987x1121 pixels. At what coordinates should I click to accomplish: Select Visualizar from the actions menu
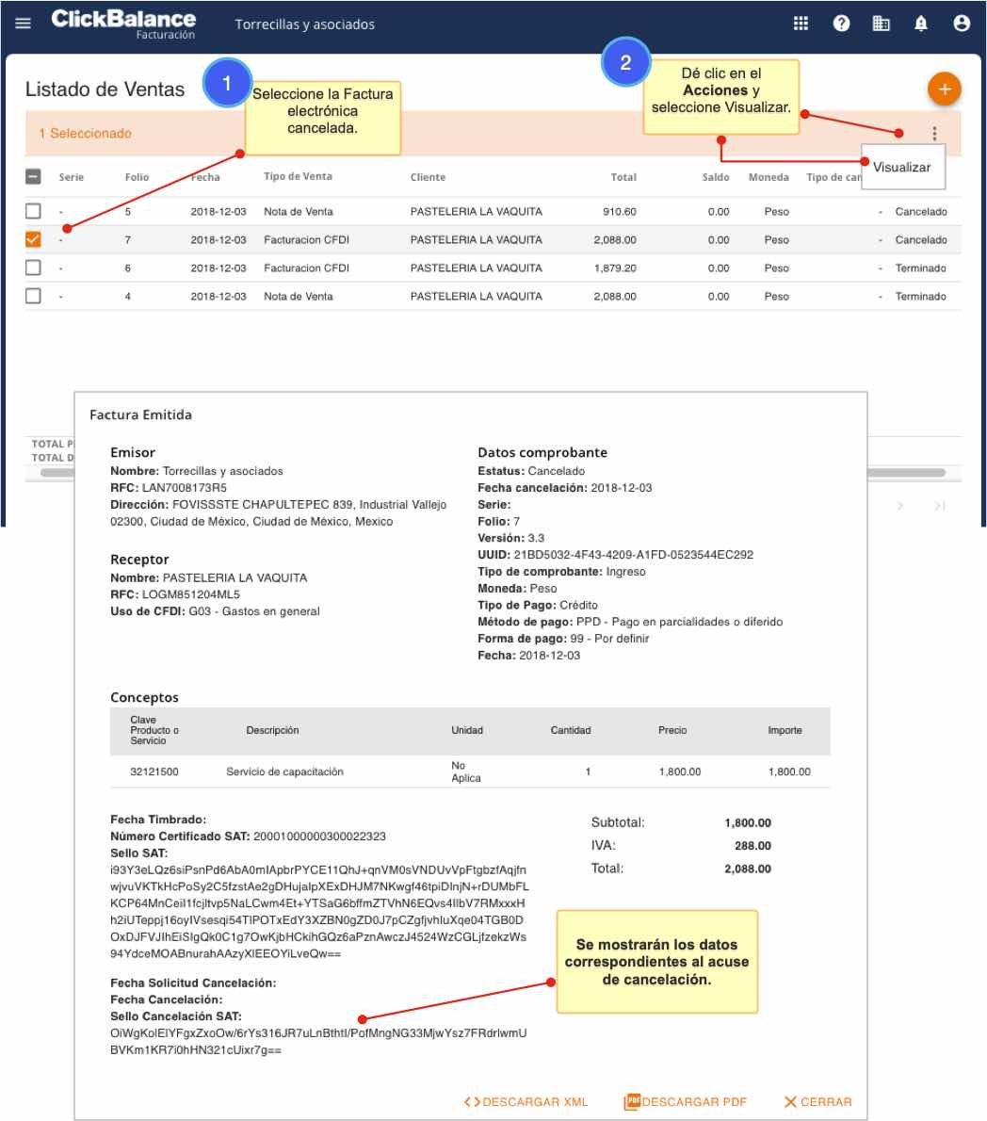point(901,168)
